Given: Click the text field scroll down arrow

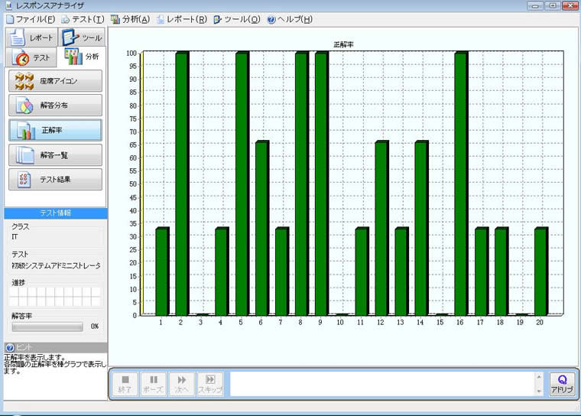Looking at the screenshot, I should [539, 391].
